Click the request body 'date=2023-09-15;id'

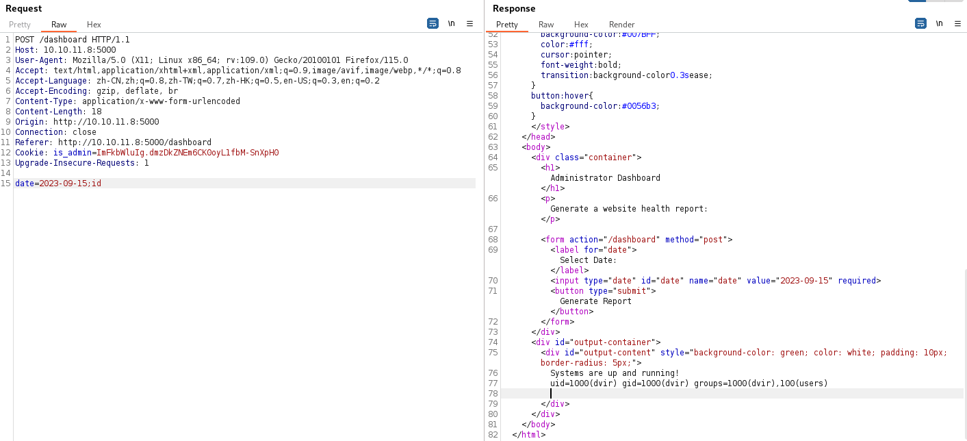point(58,184)
